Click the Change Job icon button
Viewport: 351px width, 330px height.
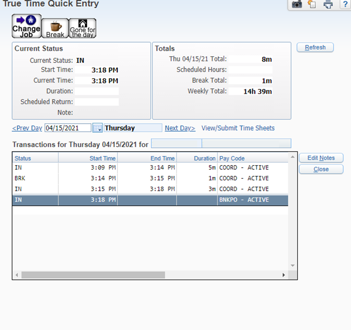pos(26,26)
